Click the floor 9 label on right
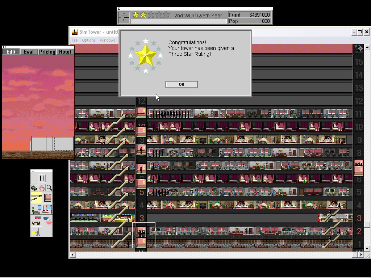Screen dimensions: 371x278 click(x=359, y=140)
